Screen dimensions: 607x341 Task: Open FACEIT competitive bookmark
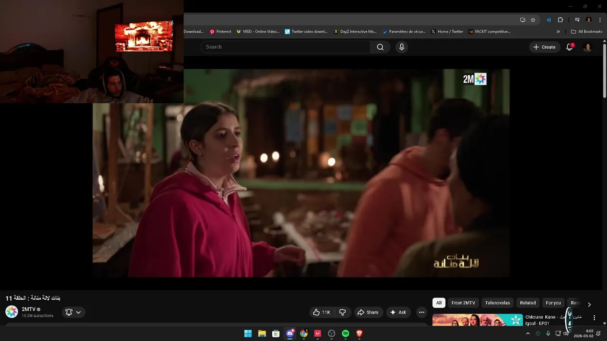point(489,32)
